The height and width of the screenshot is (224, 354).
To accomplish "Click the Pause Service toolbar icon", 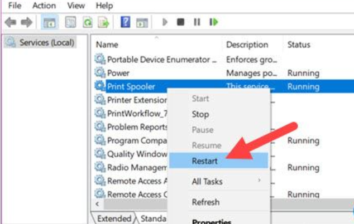I will click(197, 22).
